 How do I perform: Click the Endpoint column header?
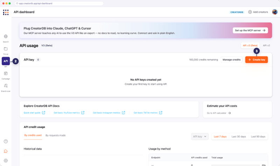(156, 158)
